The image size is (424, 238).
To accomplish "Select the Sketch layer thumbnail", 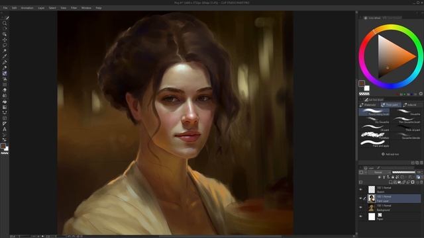I will pyautogui.click(x=372, y=190).
